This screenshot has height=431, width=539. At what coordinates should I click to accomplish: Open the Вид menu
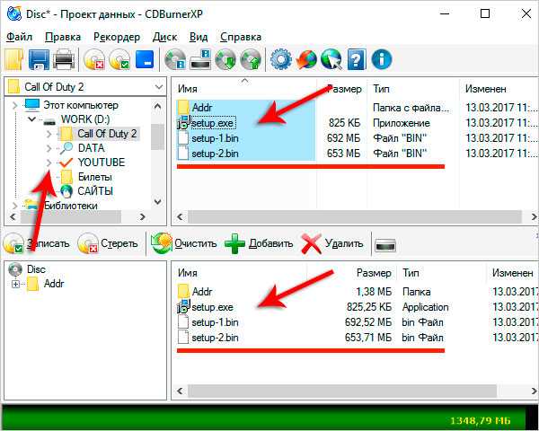tap(199, 37)
